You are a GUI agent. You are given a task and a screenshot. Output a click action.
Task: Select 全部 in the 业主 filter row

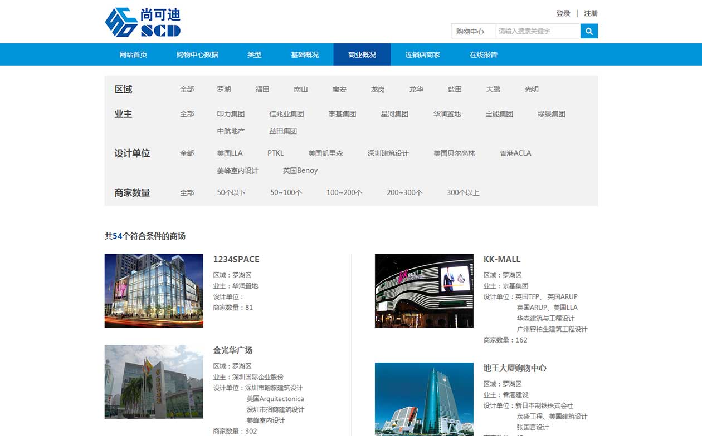click(187, 113)
